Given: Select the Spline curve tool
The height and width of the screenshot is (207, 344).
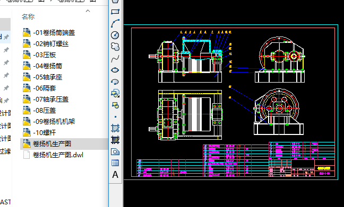Looking at the screenshot, I should point(115,58).
